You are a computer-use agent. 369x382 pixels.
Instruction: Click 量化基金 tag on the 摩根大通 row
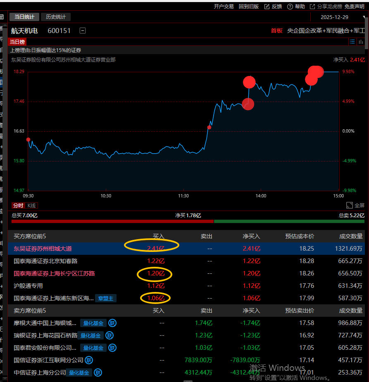(93, 323)
